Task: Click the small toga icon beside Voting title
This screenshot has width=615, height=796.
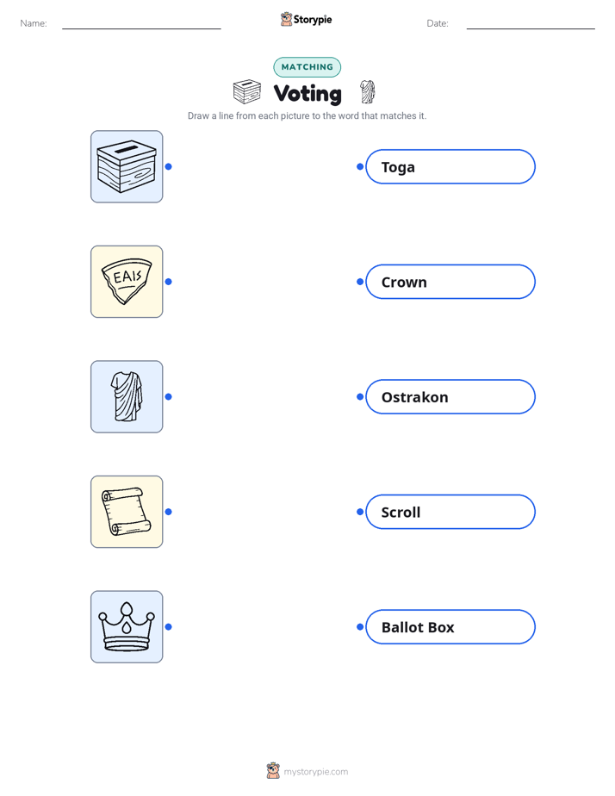Action: click(368, 92)
